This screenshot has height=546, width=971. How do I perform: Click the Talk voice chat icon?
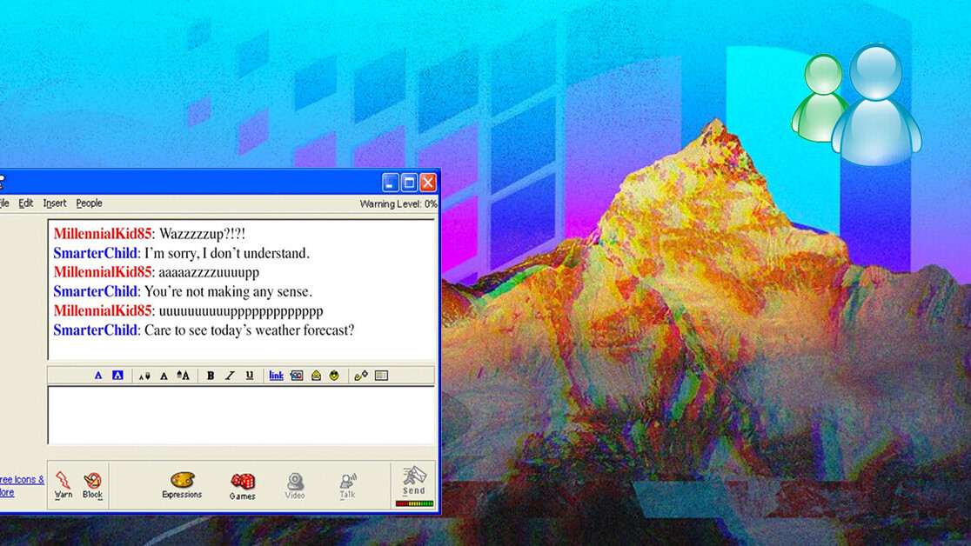tap(347, 482)
